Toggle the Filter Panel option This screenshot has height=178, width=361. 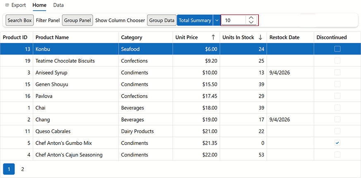(48, 20)
